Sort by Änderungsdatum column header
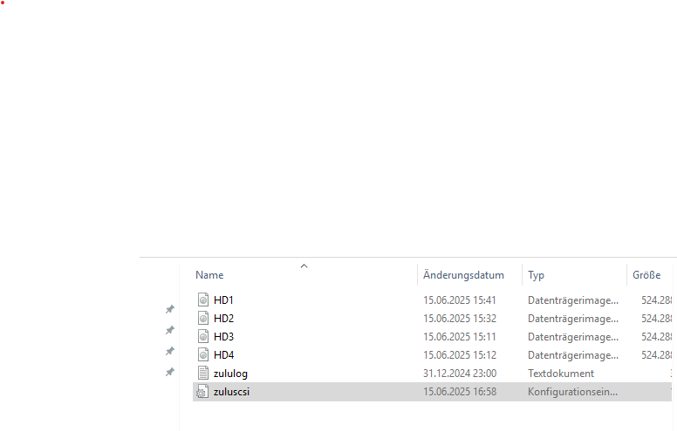The width and height of the screenshot is (677, 431). pos(463,275)
